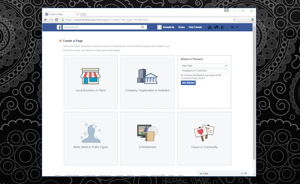Image resolution: width=300 pixels, height=184 pixels.
Task: Click the Raspberry Pi Controller name field
Action: click(204, 71)
